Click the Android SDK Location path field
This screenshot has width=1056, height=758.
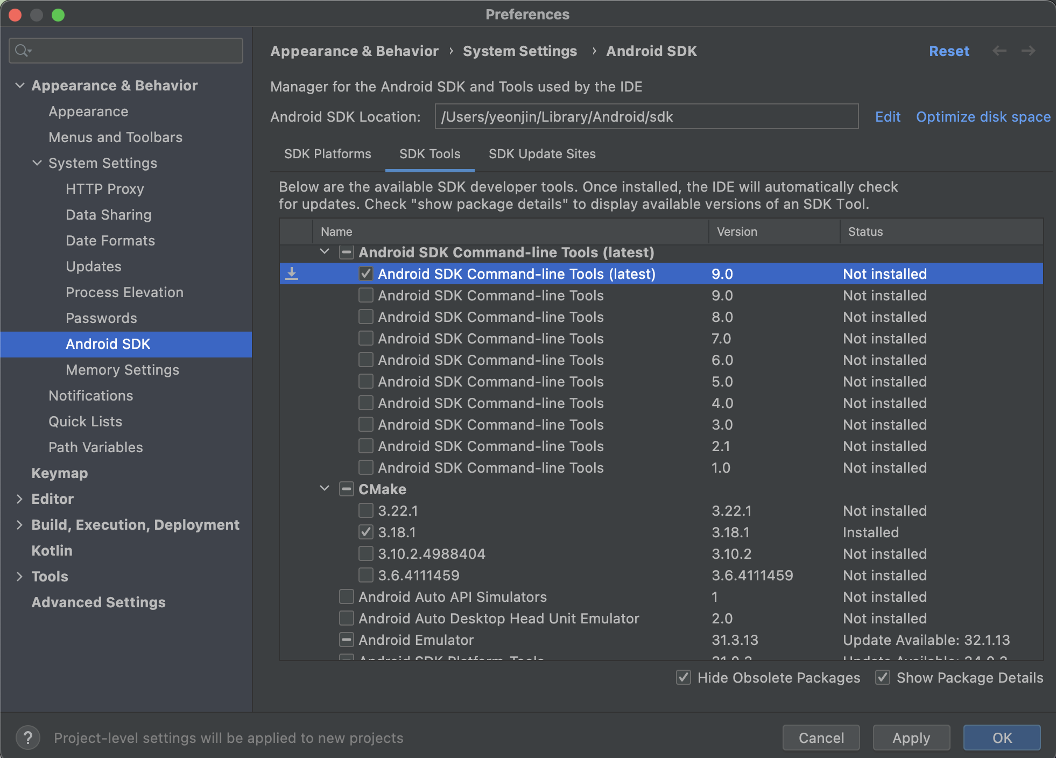[646, 117]
